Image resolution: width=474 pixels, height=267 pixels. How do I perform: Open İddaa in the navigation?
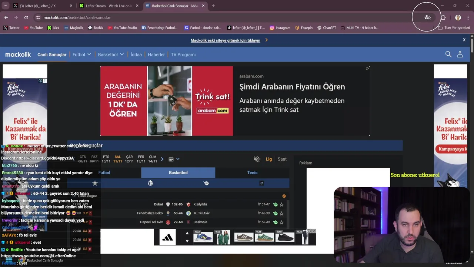pos(136,55)
